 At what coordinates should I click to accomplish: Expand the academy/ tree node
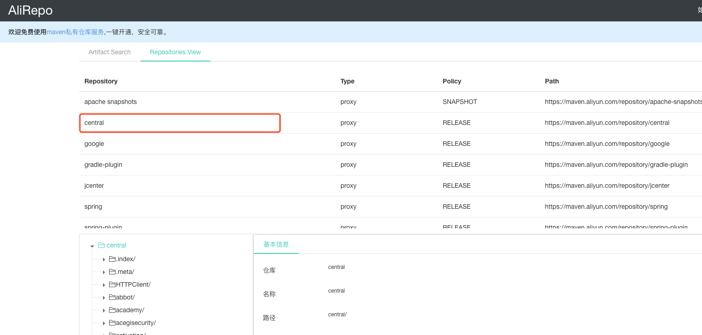tap(104, 310)
